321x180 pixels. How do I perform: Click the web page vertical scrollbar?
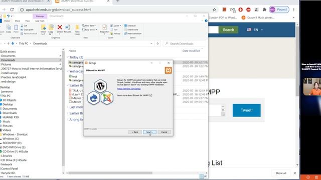tap(297, 61)
